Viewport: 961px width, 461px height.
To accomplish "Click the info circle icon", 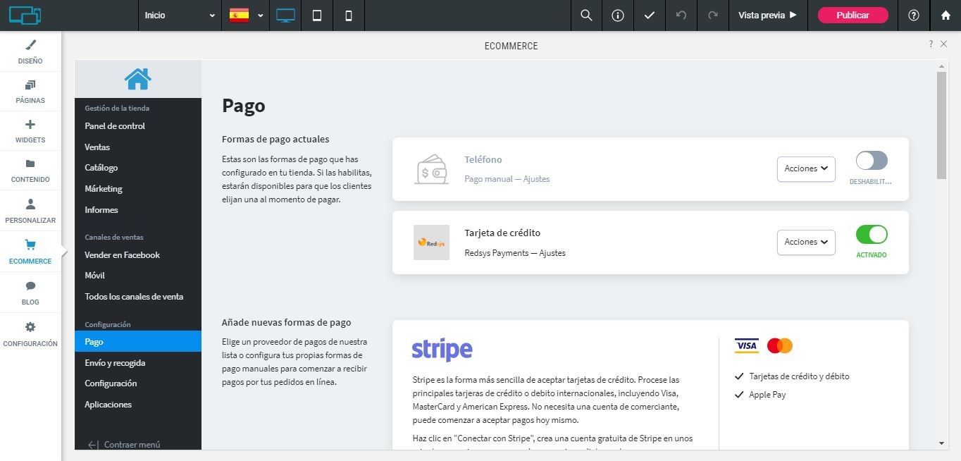I will pos(618,16).
